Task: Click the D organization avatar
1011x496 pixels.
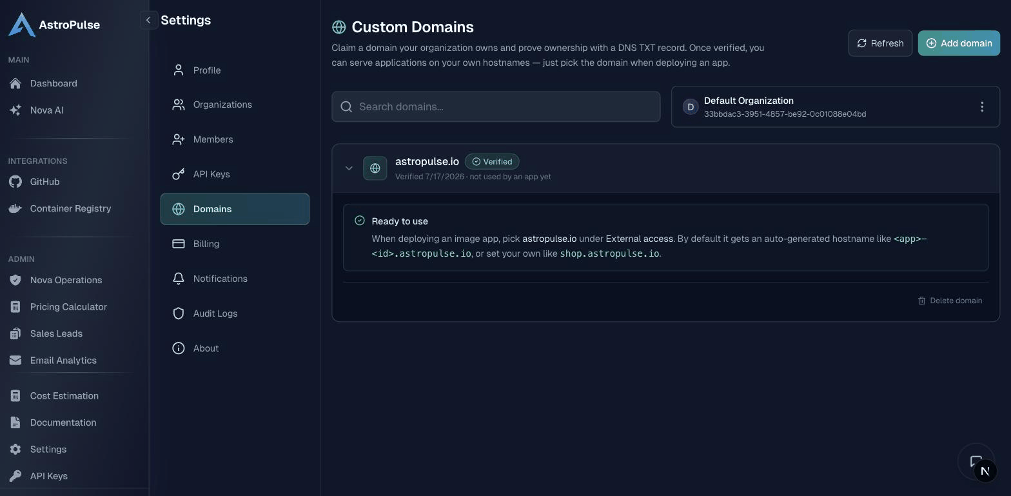Action: tap(691, 107)
